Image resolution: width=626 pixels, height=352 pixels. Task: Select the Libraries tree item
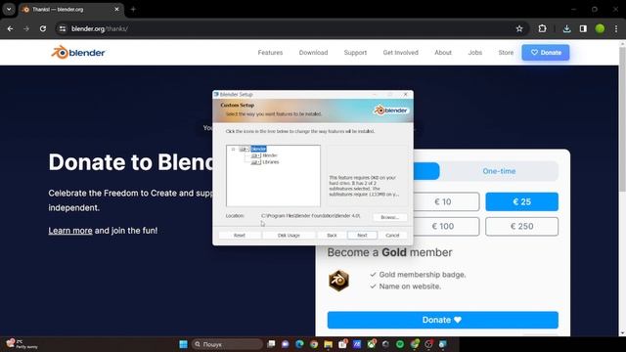pos(271,162)
